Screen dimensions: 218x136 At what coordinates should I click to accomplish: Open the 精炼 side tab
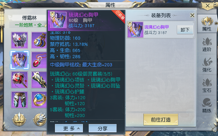point(207,106)
